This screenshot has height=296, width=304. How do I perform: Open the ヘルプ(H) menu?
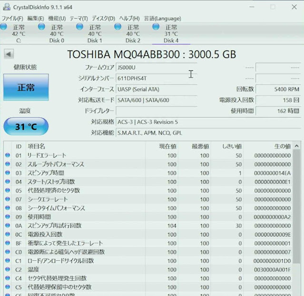point(129,19)
